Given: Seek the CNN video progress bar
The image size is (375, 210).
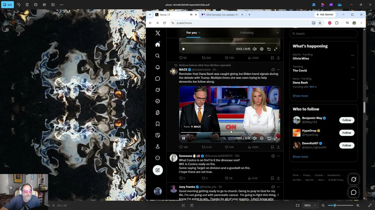Looking at the screenshot, I should click(229, 132).
